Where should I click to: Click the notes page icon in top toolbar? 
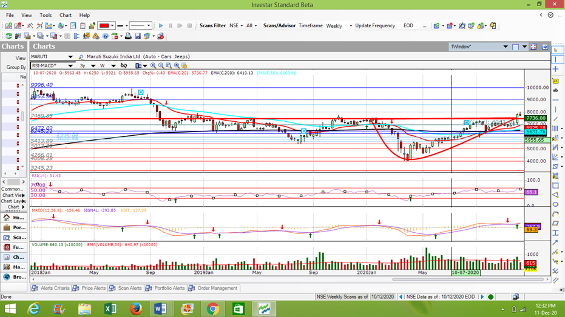[x=73, y=25]
